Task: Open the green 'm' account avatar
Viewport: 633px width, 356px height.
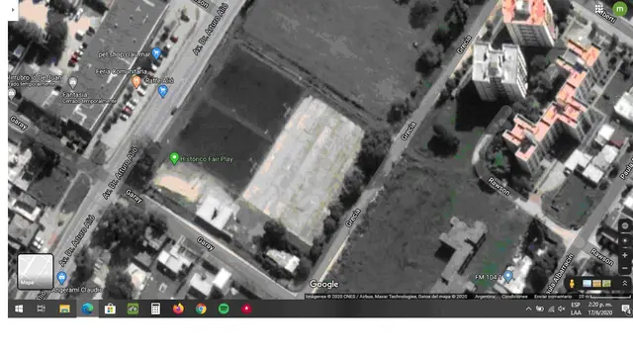Action: 619,9
